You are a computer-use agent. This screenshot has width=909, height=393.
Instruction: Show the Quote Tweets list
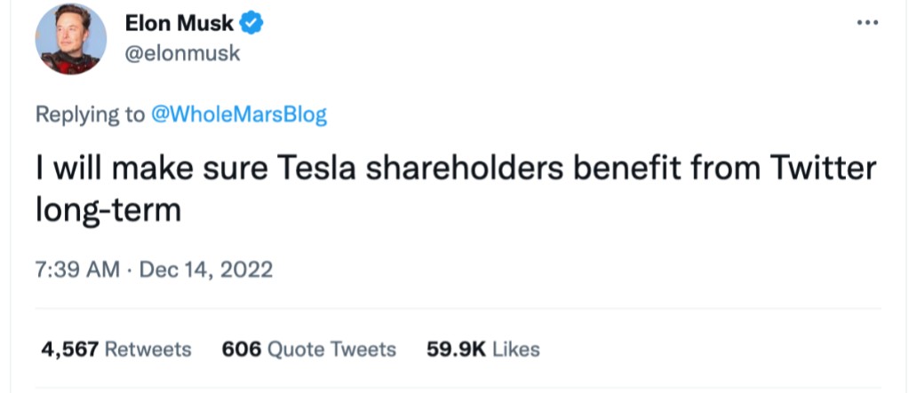point(331,350)
